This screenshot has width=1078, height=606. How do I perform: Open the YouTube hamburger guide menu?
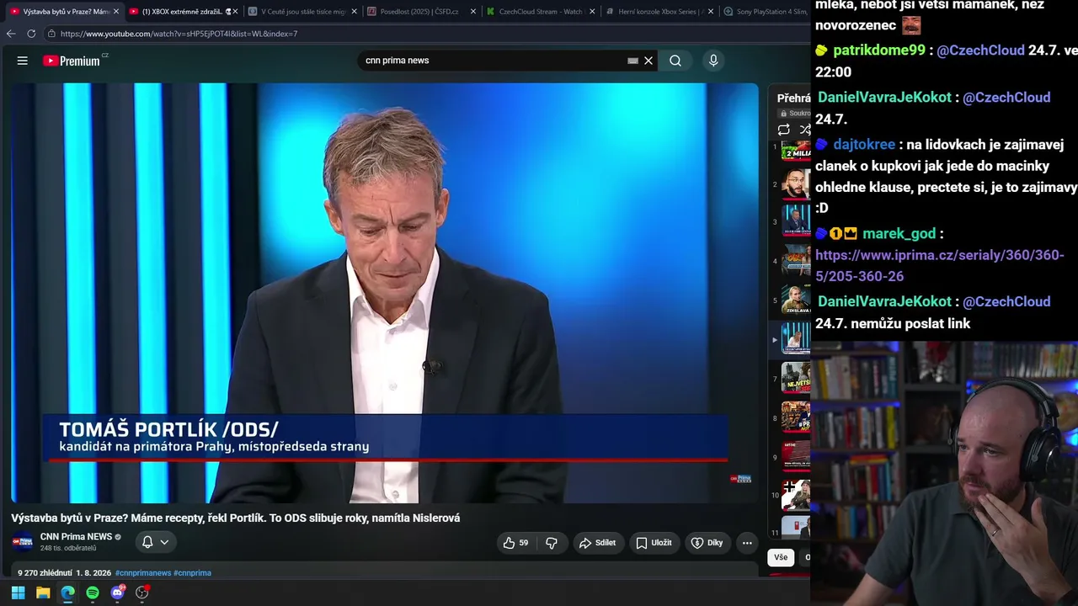click(x=23, y=61)
